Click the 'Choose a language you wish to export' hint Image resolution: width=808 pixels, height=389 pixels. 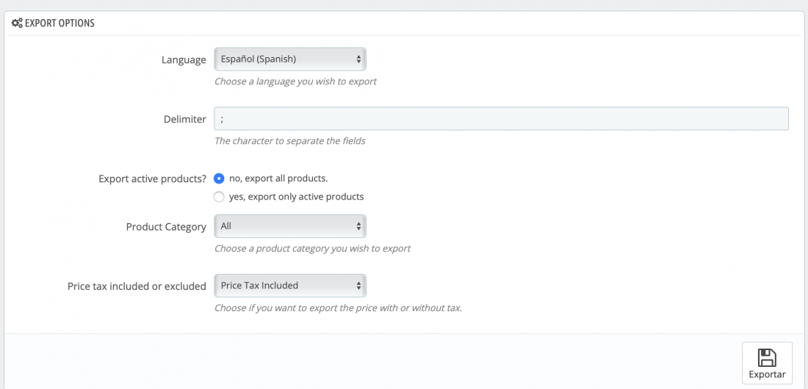pos(295,81)
